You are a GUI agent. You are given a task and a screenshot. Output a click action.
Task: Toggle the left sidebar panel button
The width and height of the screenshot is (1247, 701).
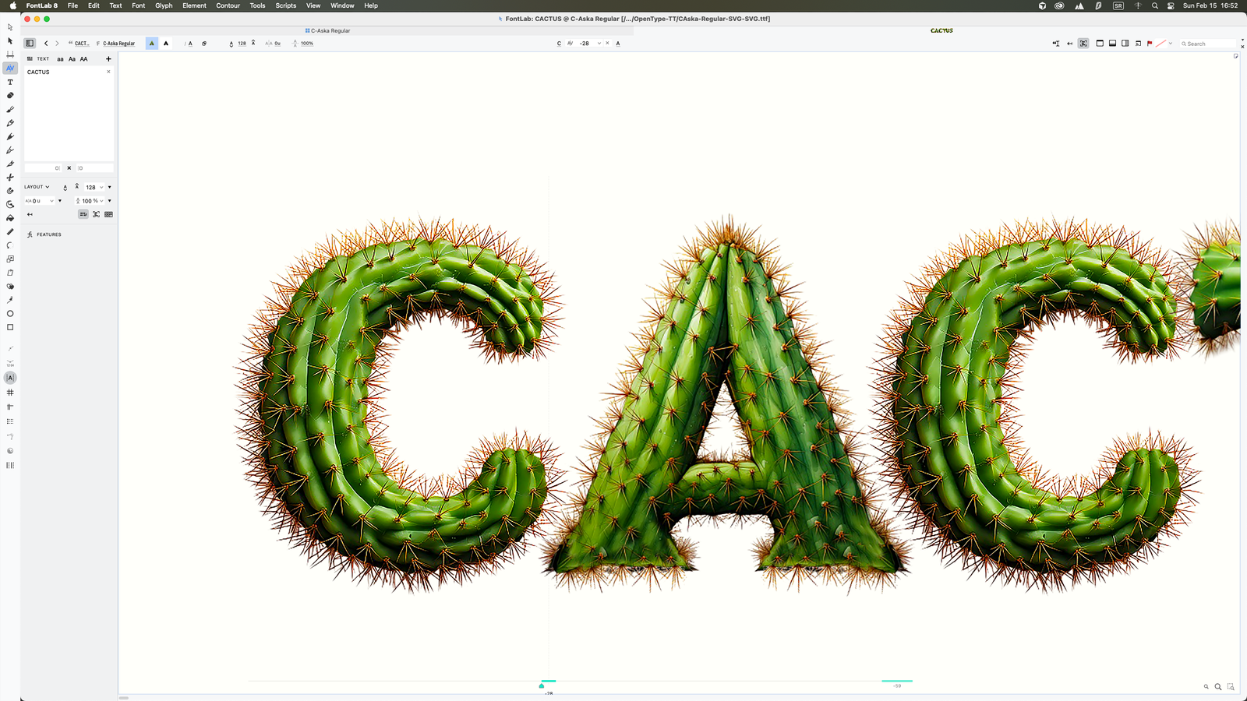tap(30, 44)
